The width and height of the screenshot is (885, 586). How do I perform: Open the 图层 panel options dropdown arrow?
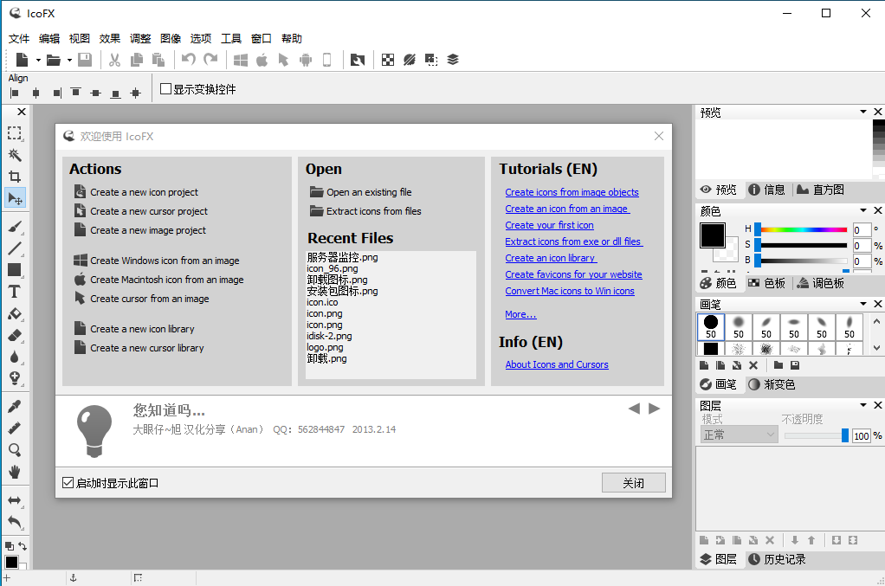pyautogui.click(x=863, y=405)
